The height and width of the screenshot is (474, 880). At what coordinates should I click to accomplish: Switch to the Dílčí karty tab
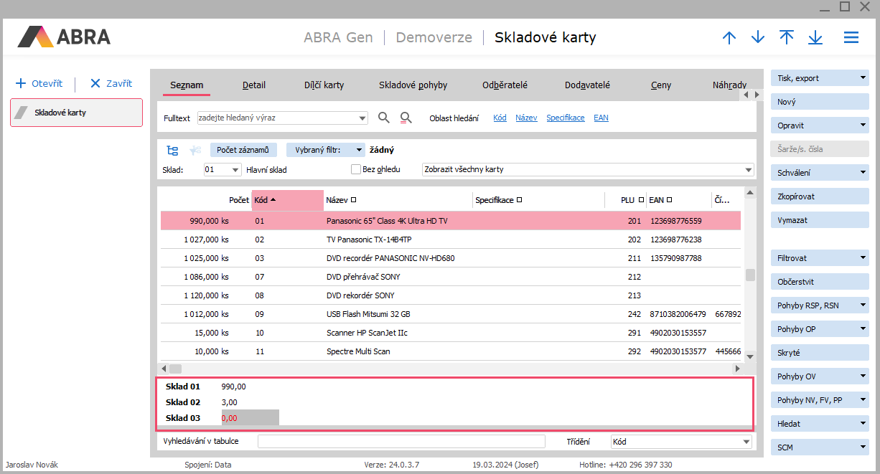(324, 85)
